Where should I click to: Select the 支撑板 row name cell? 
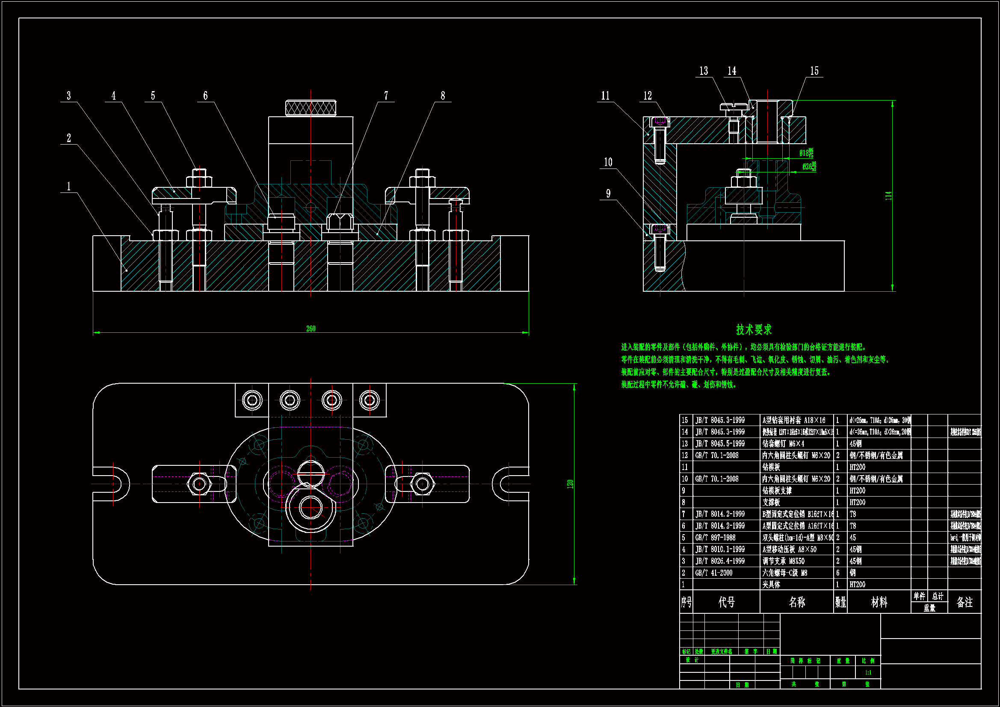pos(771,502)
